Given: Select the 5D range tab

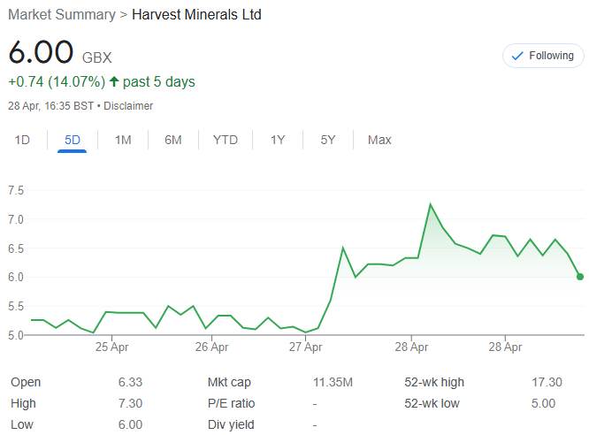Looking at the screenshot, I should [x=73, y=140].
